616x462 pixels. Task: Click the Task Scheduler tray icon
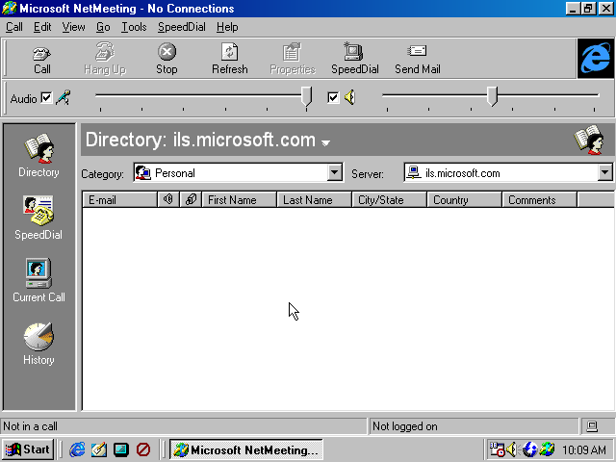pos(497,449)
